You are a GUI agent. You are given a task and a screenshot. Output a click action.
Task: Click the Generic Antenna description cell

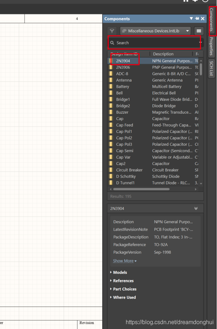pos(167,80)
